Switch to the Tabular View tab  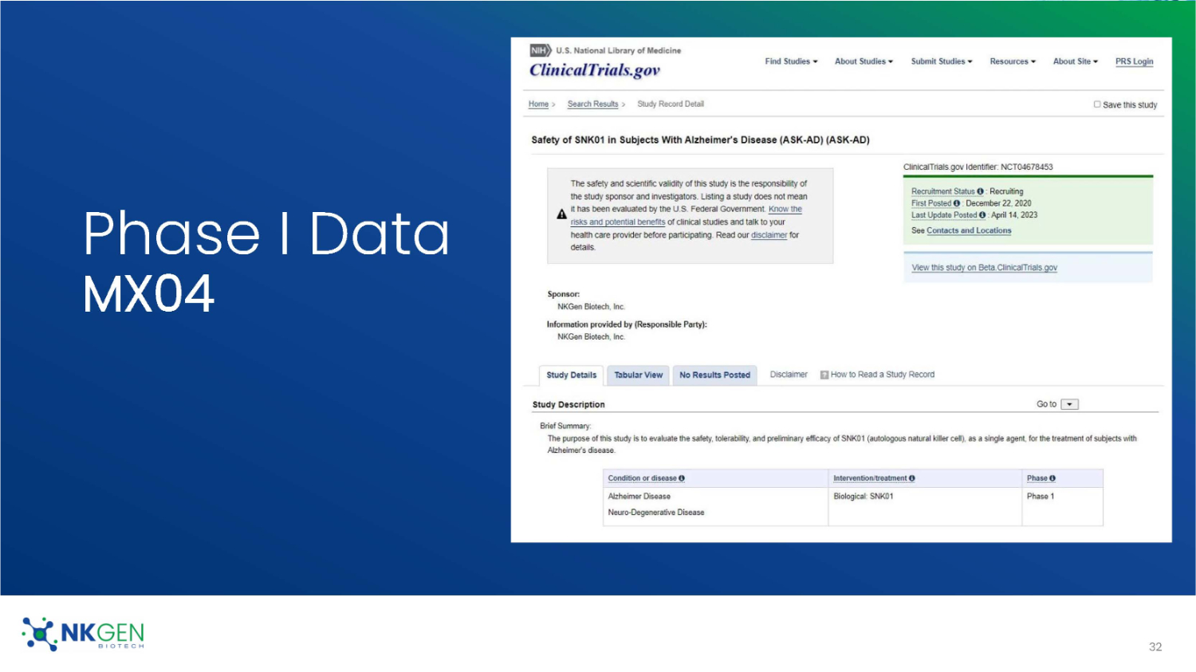638,375
